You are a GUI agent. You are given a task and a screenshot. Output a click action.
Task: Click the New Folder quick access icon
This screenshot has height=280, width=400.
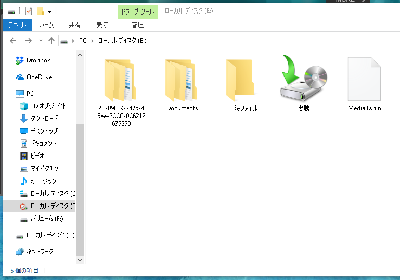coord(40,11)
